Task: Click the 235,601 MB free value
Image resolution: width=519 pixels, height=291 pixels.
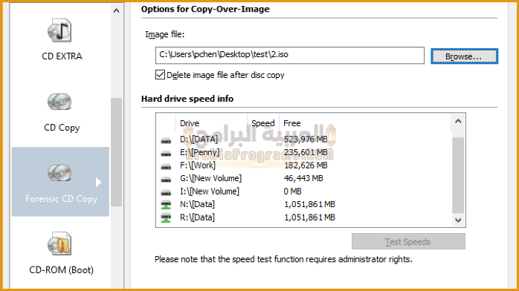Action: (306, 152)
